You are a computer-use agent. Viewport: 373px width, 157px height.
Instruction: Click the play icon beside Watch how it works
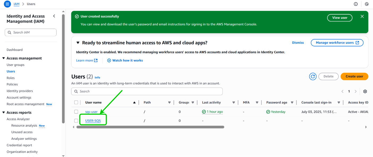109,60
